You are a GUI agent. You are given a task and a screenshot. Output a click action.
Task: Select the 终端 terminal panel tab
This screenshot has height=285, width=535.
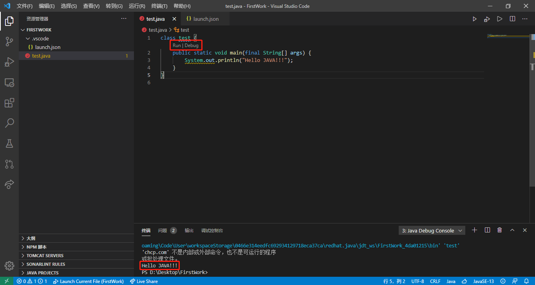[146, 231]
